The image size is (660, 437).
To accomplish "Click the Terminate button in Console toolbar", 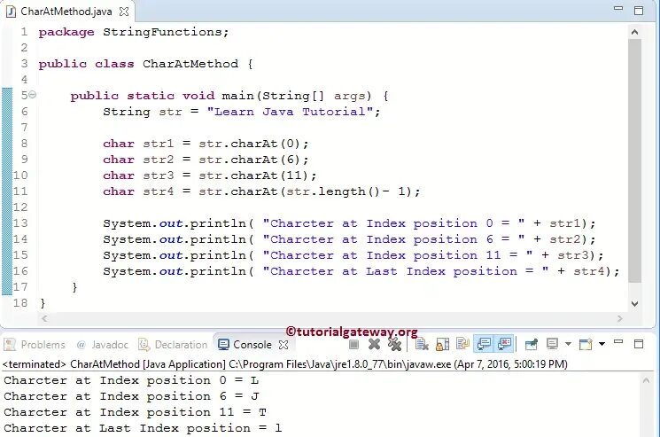I will [x=353, y=345].
